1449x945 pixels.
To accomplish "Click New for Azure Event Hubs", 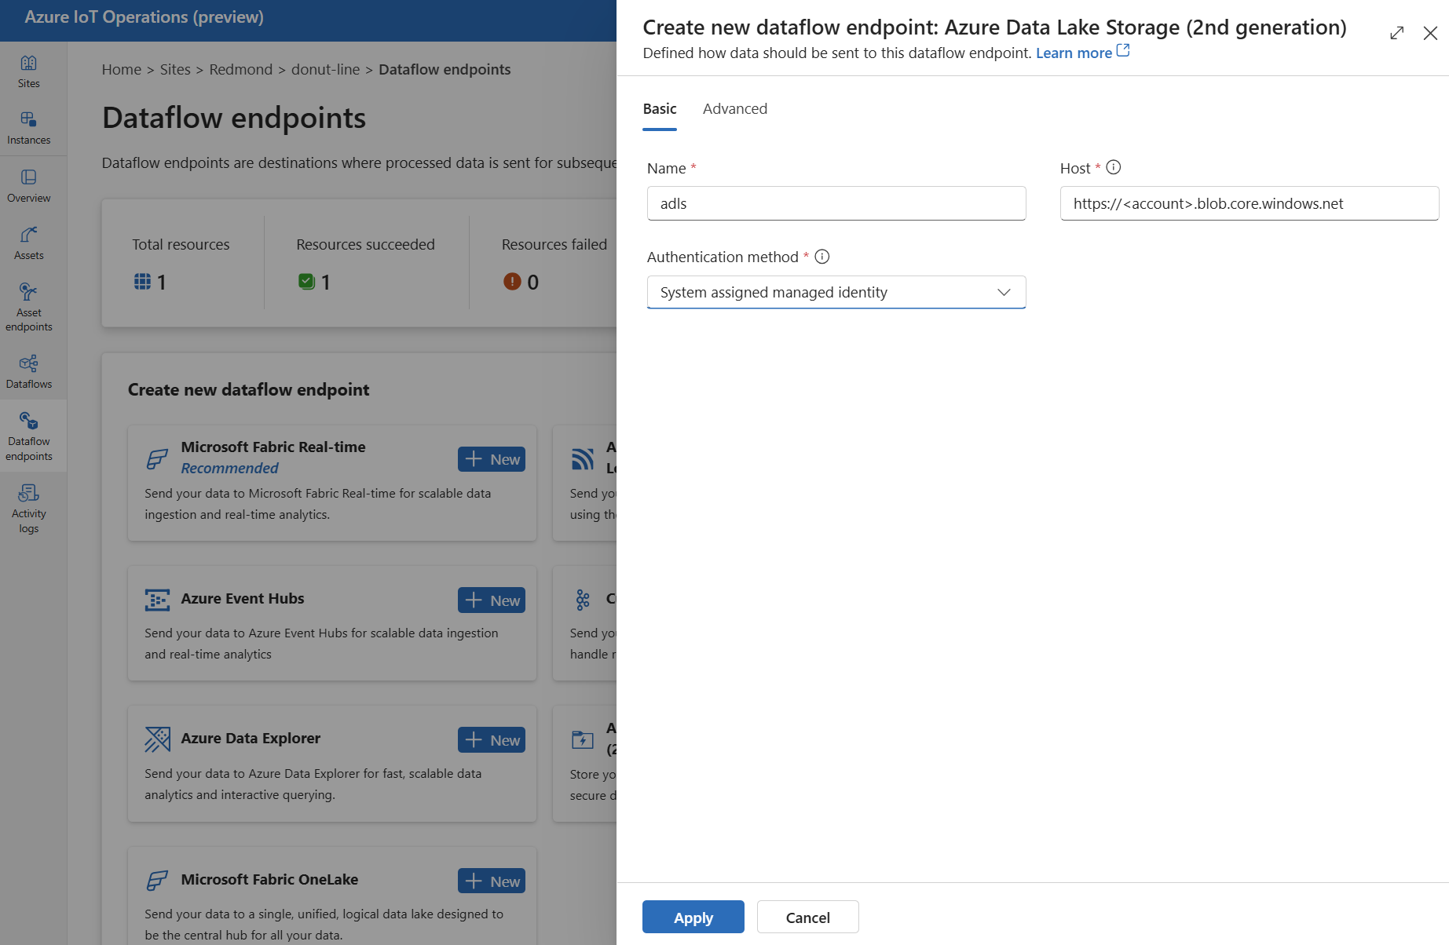I will point(492,600).
